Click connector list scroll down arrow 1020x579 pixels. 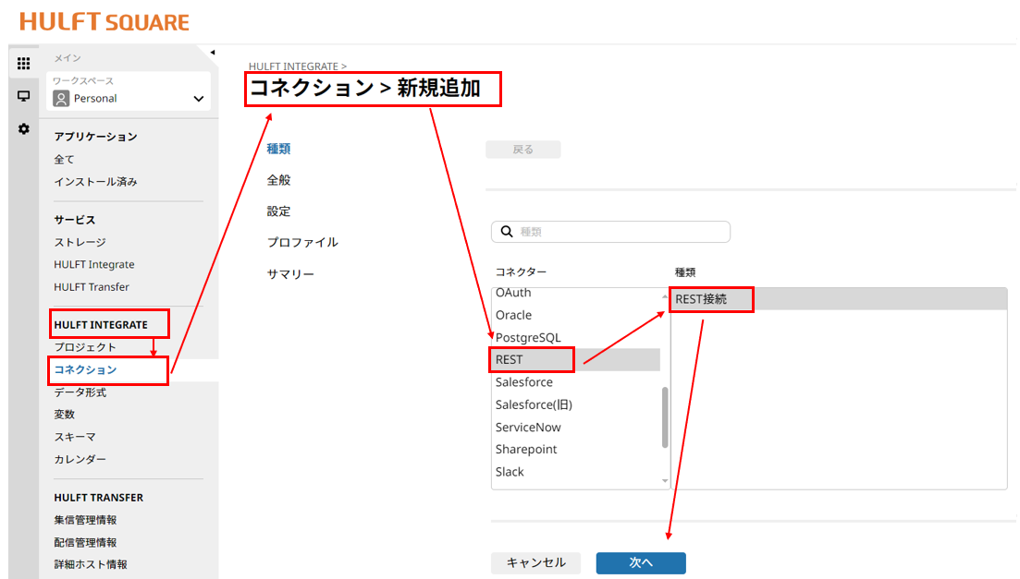coord(665,481)
